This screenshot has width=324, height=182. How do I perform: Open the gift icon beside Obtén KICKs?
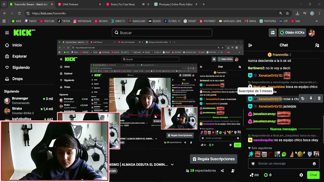coord(273,33)
